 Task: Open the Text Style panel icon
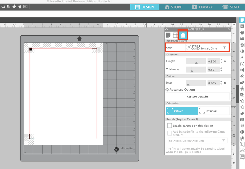point(242,58)
